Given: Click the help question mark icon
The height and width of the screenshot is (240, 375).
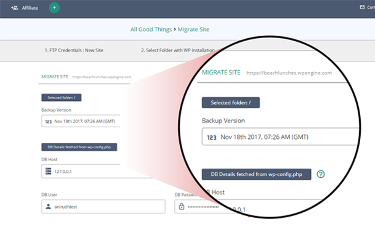Looking at the screenshot, I should coord(320,174).
